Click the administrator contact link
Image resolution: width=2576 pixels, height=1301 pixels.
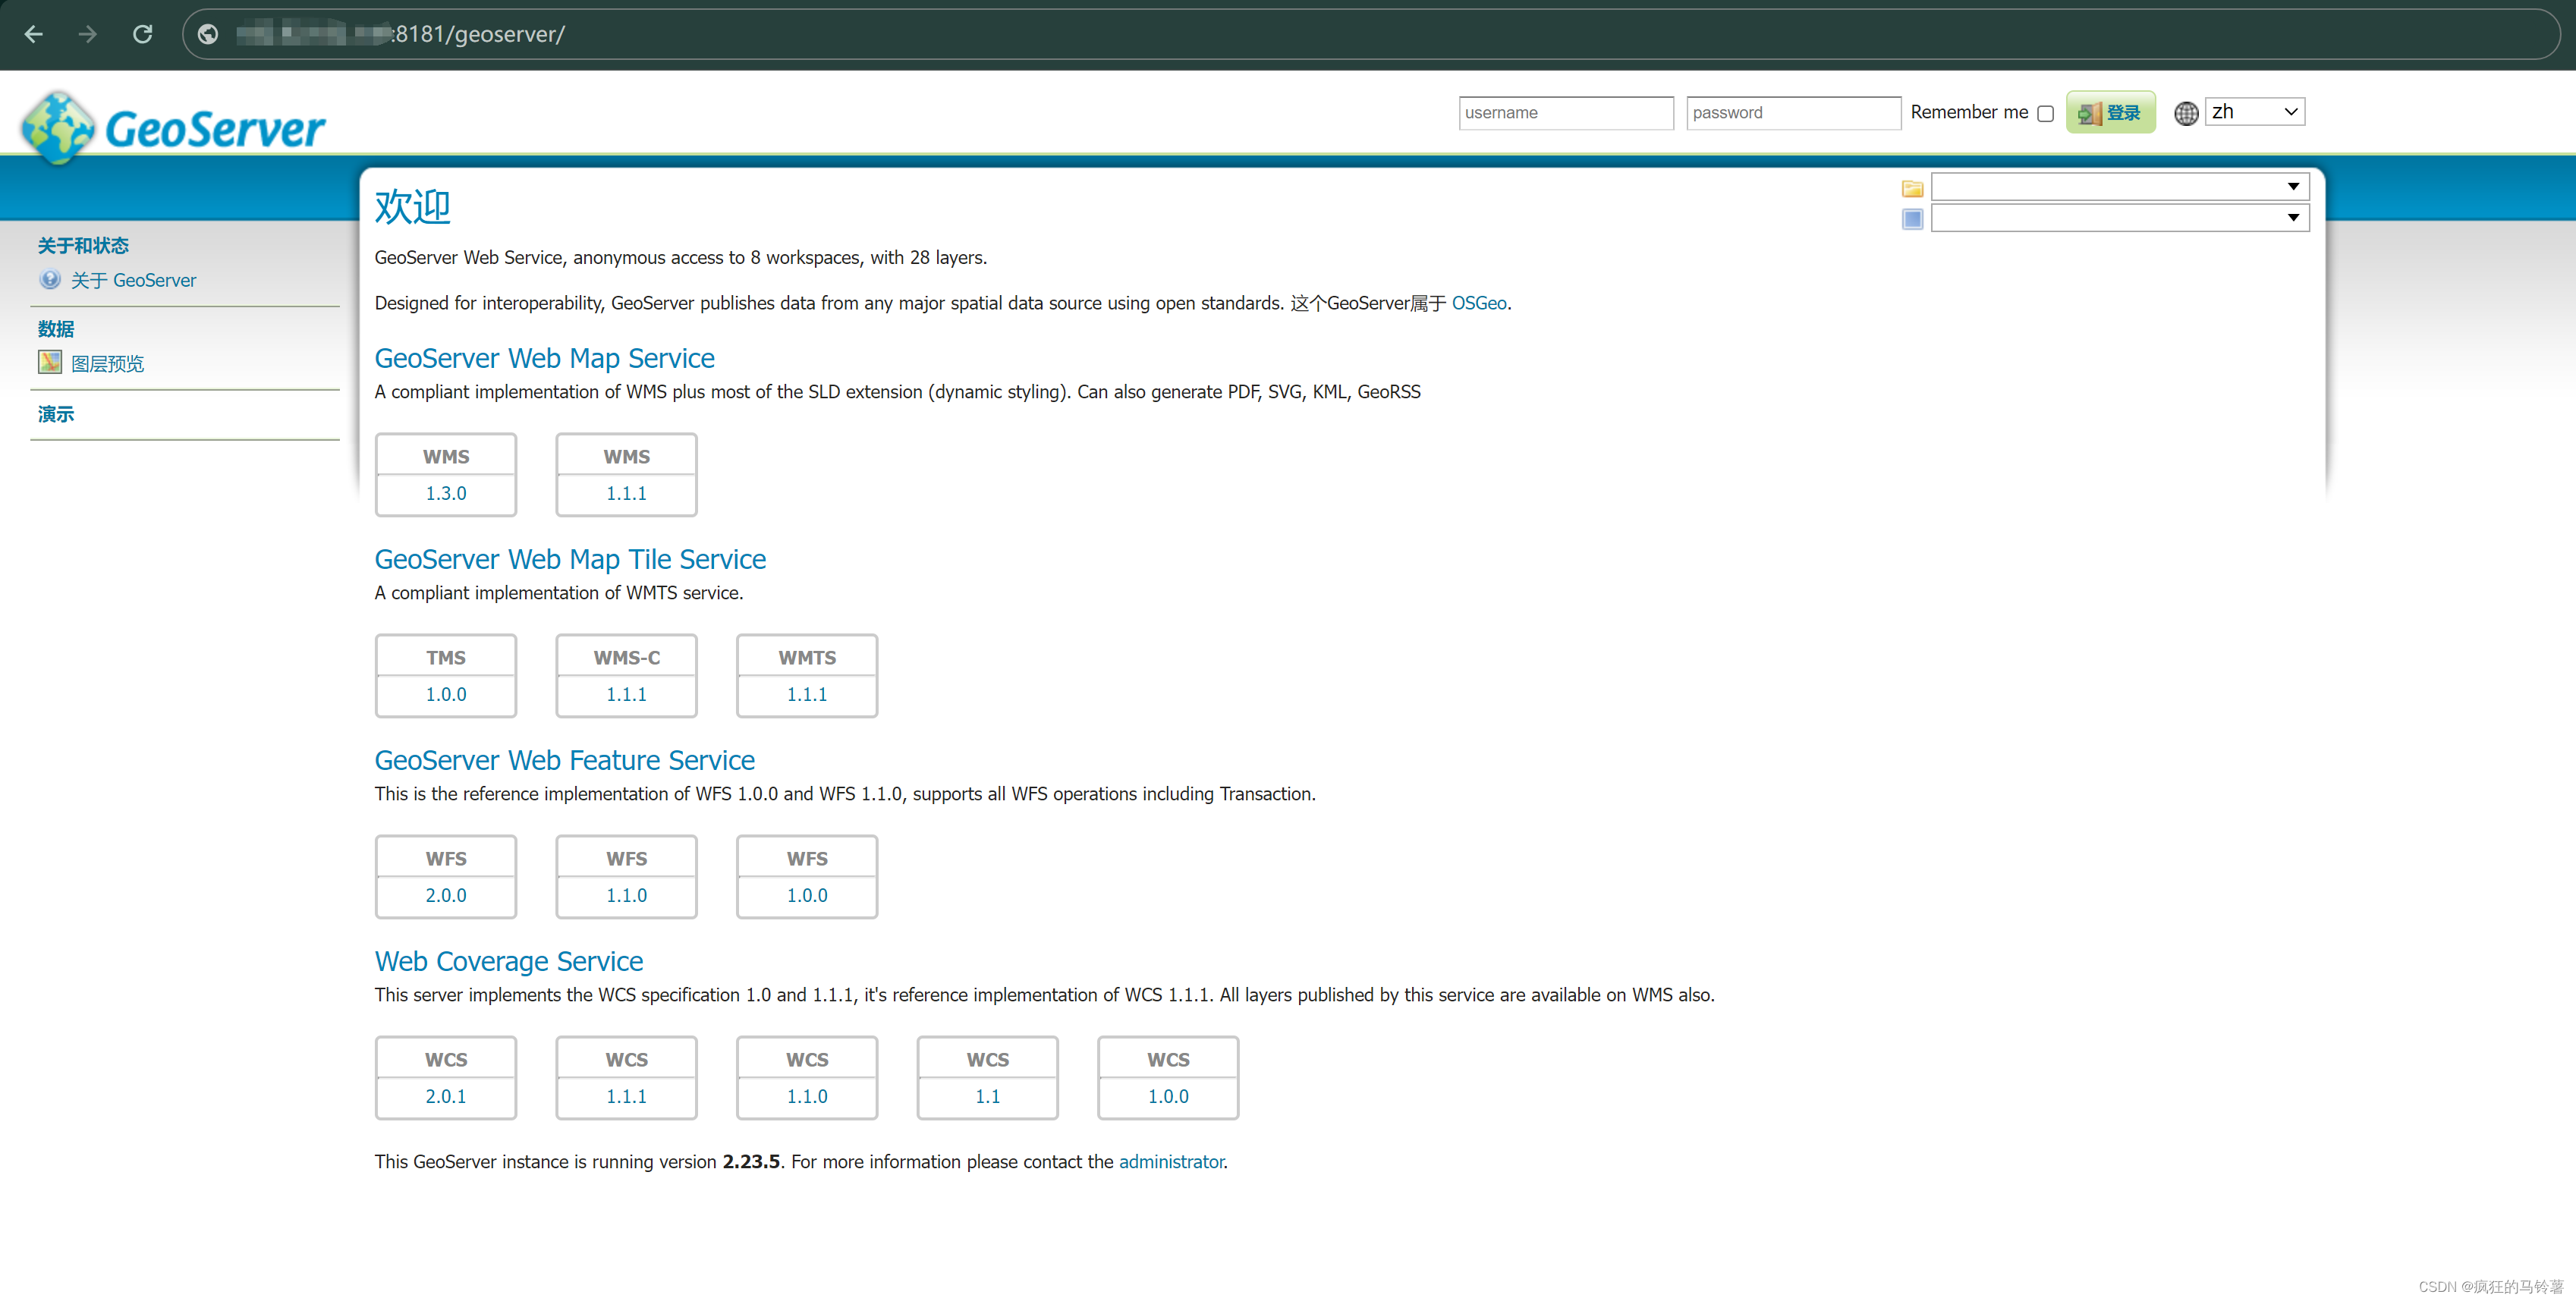(1170, 1161)
